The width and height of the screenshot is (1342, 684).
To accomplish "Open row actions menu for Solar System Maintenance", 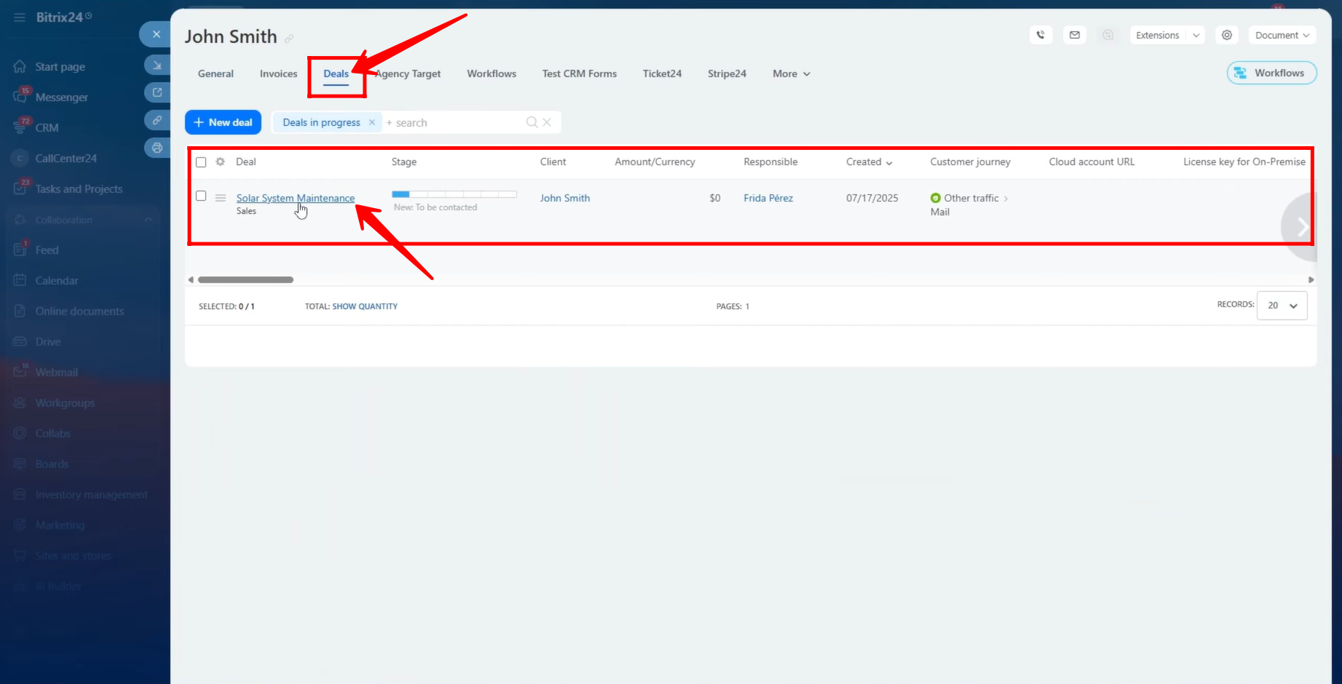I will (220, 198).
